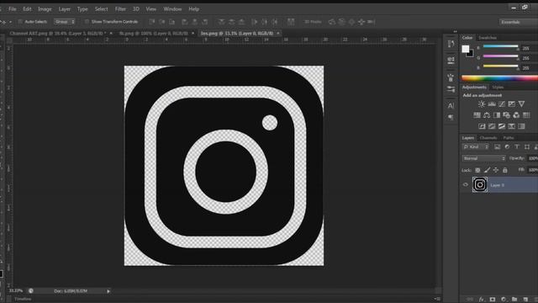This screenshot has width=538, height=303.
Task: Open the Tool Presets panel icon in the dock
Action: click(451, 89)
